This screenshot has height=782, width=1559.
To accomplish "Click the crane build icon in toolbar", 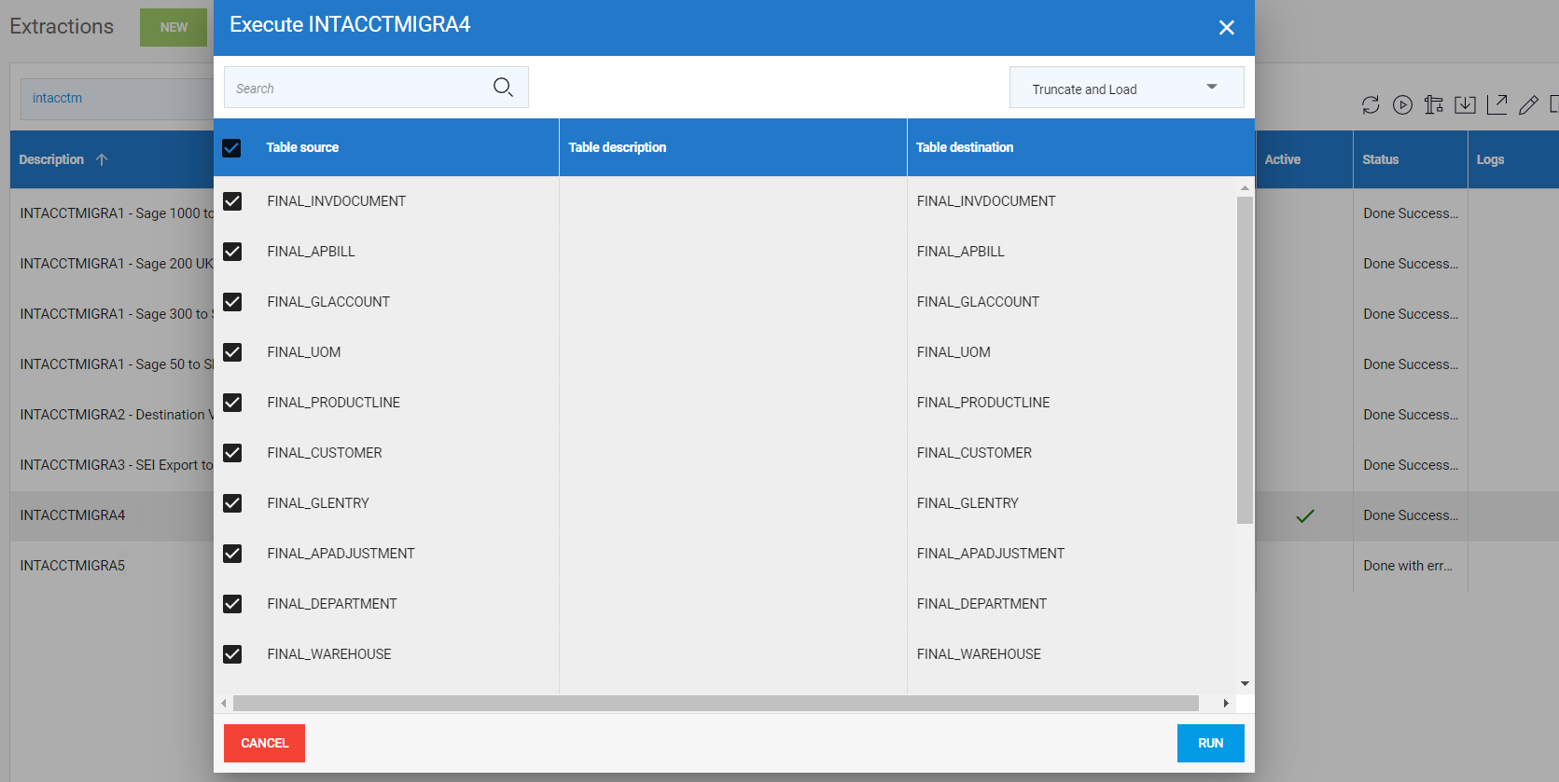I will 1433,105.
